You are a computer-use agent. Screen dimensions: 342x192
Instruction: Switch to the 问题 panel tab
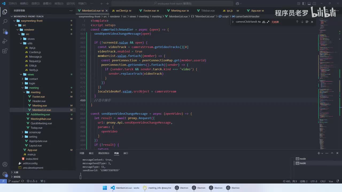click(x=82, y=153)
